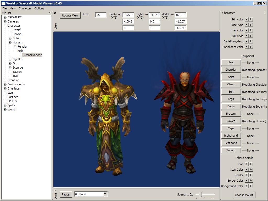Viewport: 268px width, 201px height.
Task: Click the Rotation X field showing 10.5
Action: click(128, 15)
